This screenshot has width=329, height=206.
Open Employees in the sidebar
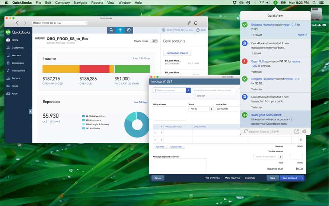pyautogui.click(x=19, y=63)
